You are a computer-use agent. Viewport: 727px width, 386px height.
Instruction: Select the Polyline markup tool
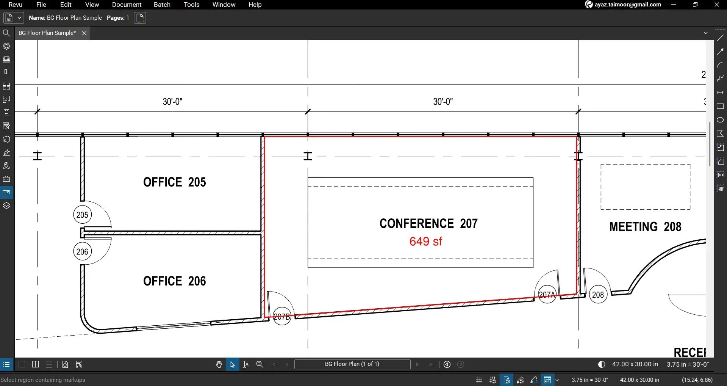click(720, 79)
